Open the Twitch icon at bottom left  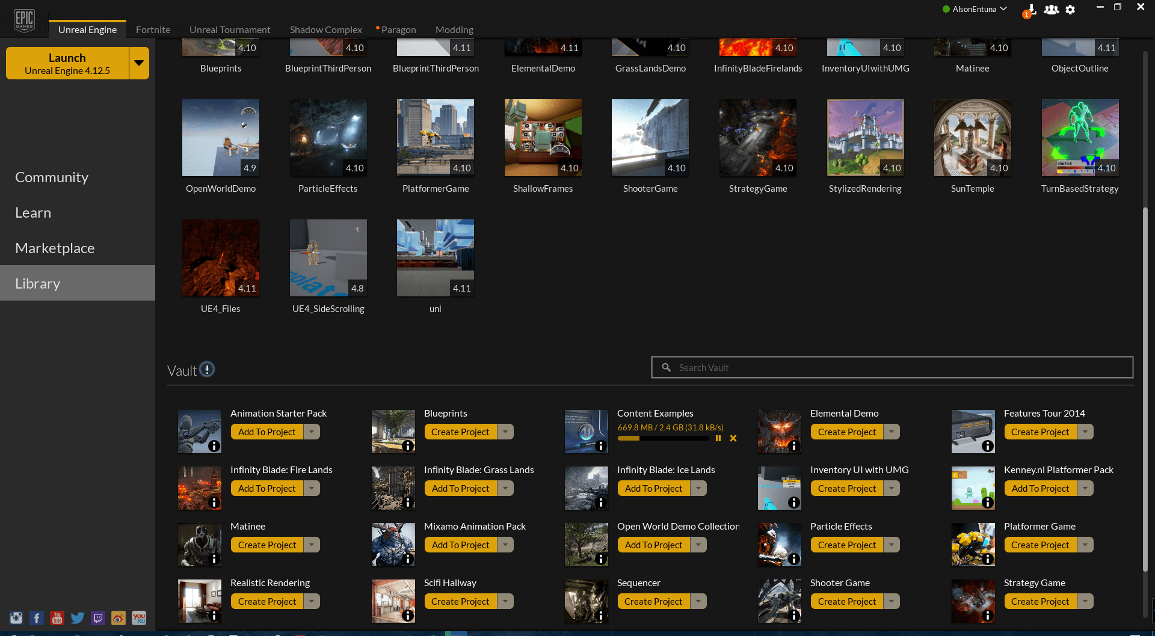coord(98,617)
